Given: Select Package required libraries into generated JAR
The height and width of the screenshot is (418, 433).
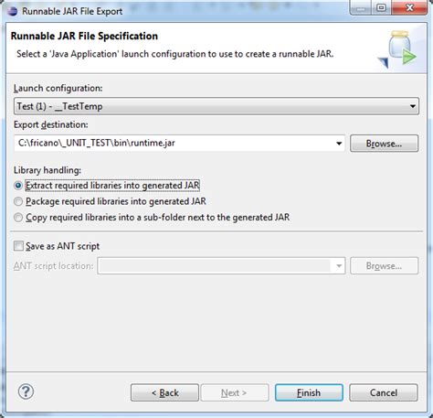Looking at the screenshot, I should coord(18,201).
